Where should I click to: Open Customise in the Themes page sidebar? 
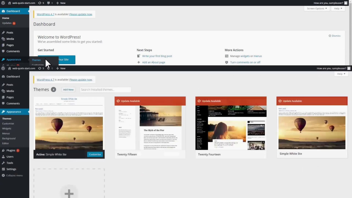click(8, 123)
